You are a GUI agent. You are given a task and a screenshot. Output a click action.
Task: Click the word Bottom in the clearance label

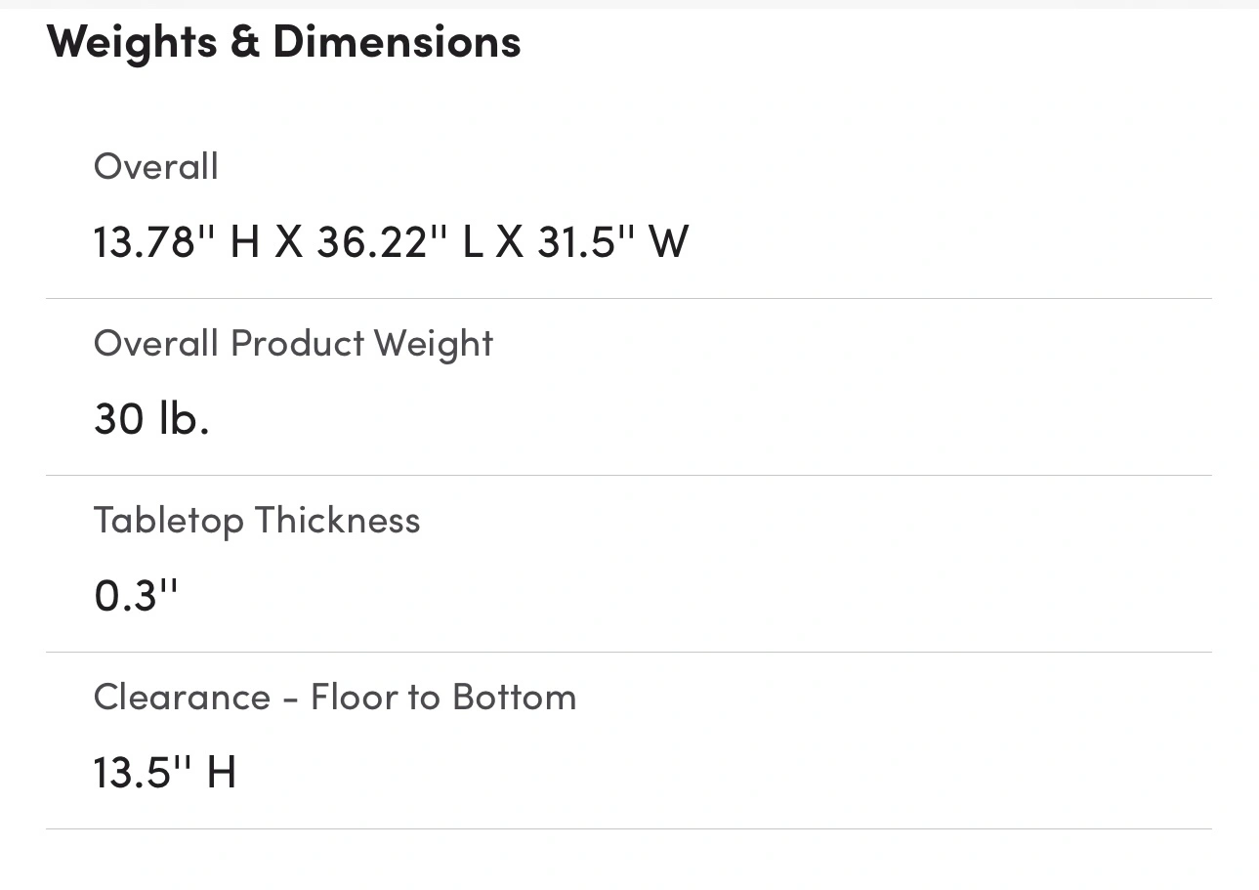pos(515,697)
